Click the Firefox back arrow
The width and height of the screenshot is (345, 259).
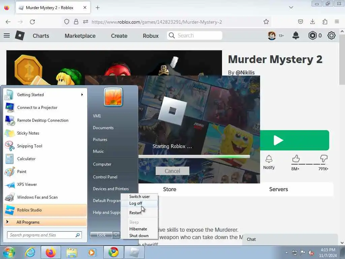pyautogui.click(x=8, y=22)
